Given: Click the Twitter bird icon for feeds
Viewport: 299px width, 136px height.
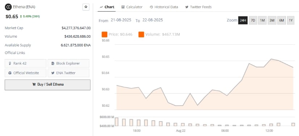Looking at the screenshot, I should (x=187, y=7).
